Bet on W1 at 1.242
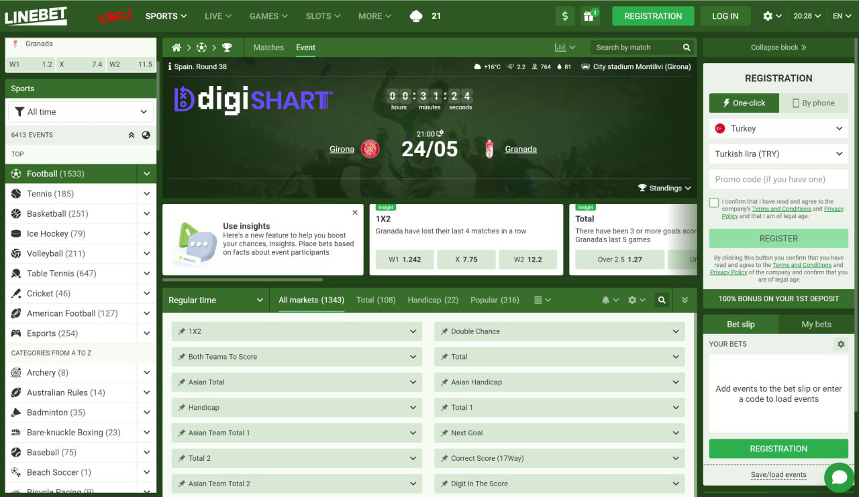This screenshot has width=859, height=497. pyautogui.click(x=405, y=260)
